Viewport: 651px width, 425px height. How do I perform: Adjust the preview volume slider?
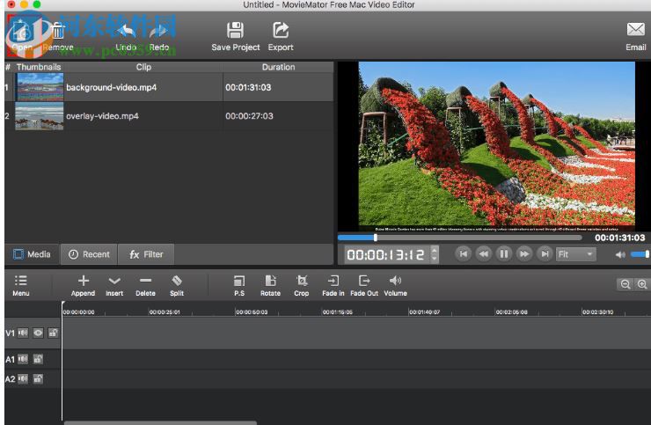tap(640, 254)
